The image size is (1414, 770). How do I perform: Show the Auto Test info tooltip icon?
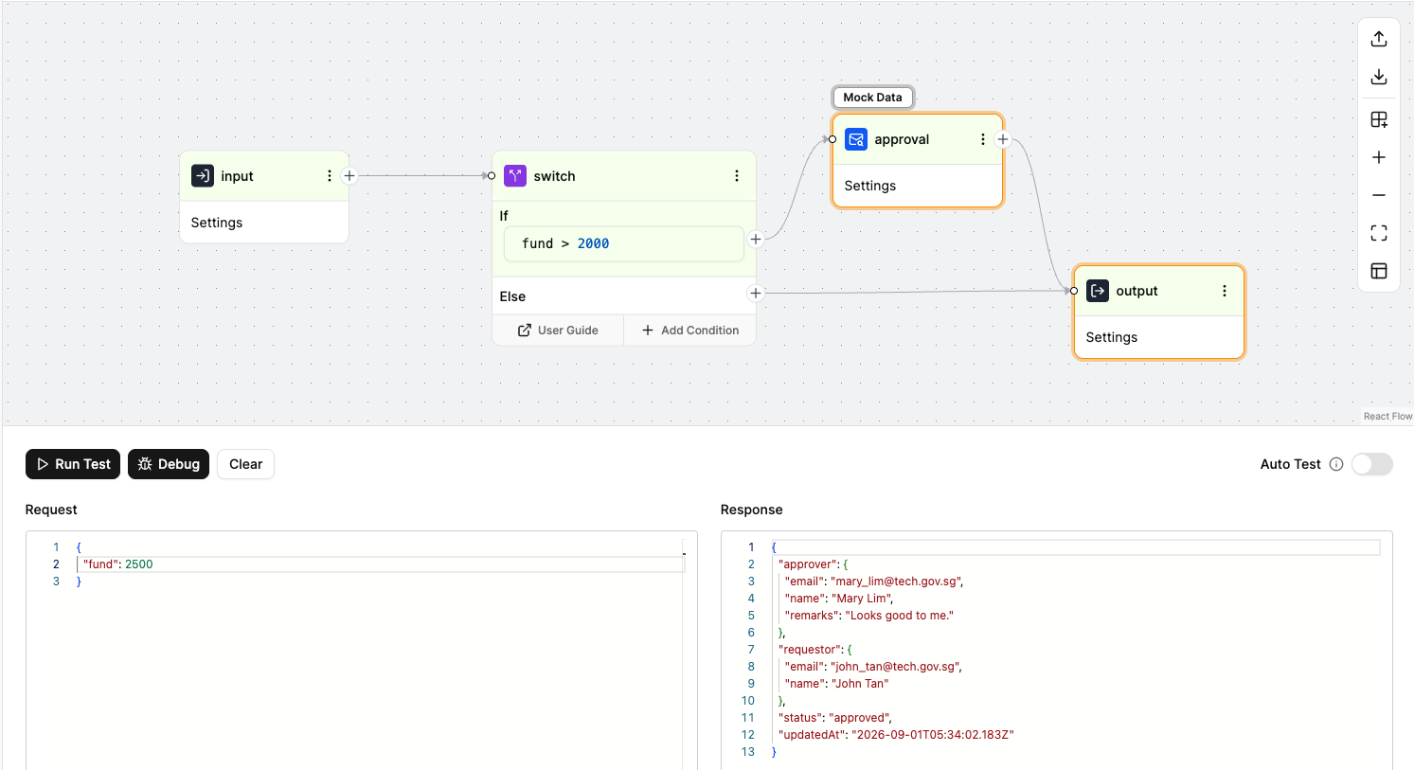tap(1336, 464)
